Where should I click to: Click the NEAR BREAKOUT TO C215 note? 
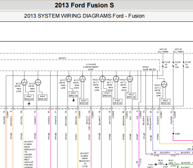click(x=85, y=160)
